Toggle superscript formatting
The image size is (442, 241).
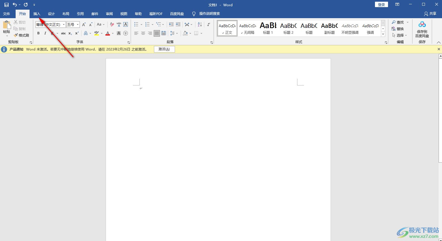77,33
